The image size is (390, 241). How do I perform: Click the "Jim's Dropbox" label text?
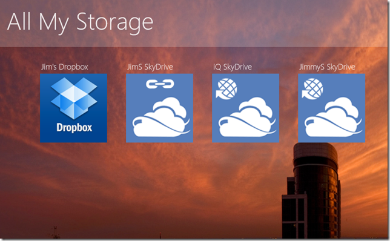(x=65, y=67)
